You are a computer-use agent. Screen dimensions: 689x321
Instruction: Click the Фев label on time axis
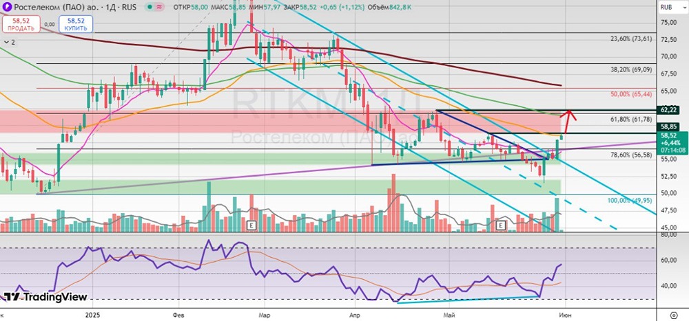179,315
